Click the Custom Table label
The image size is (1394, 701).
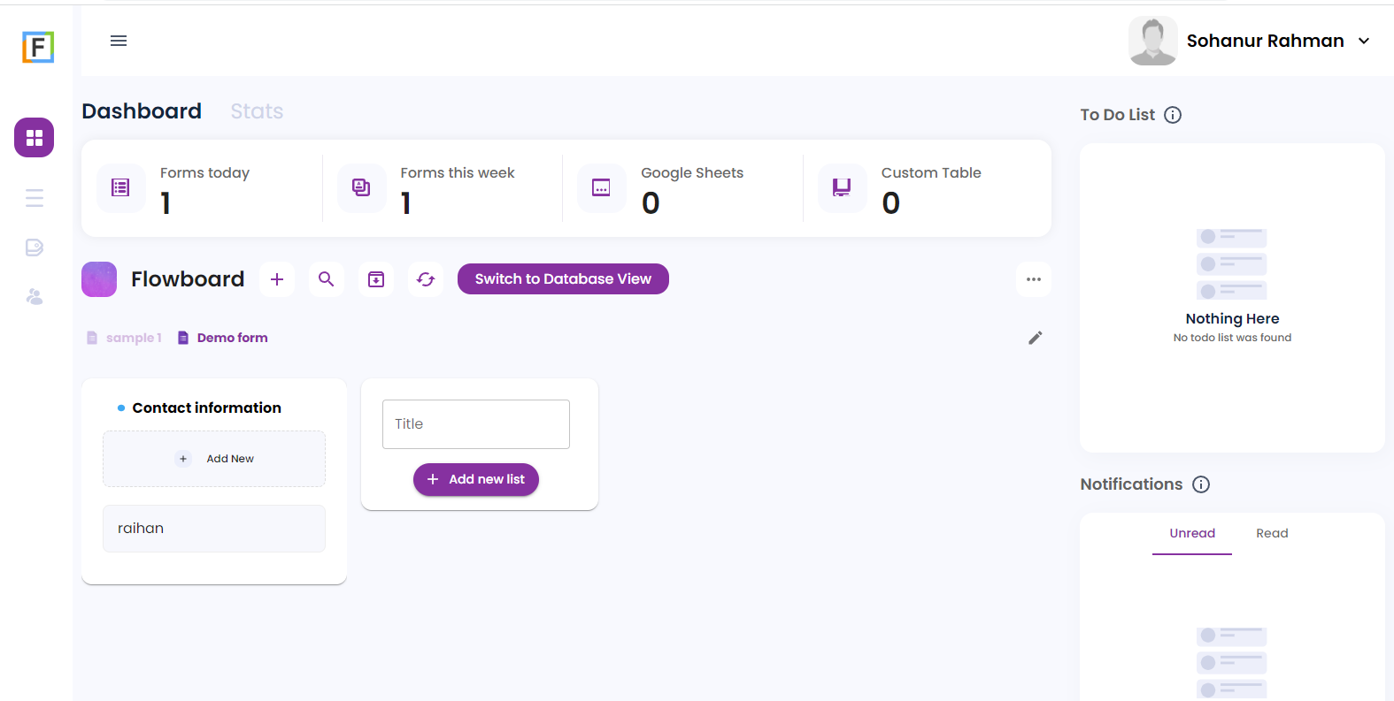pos(931,173)
